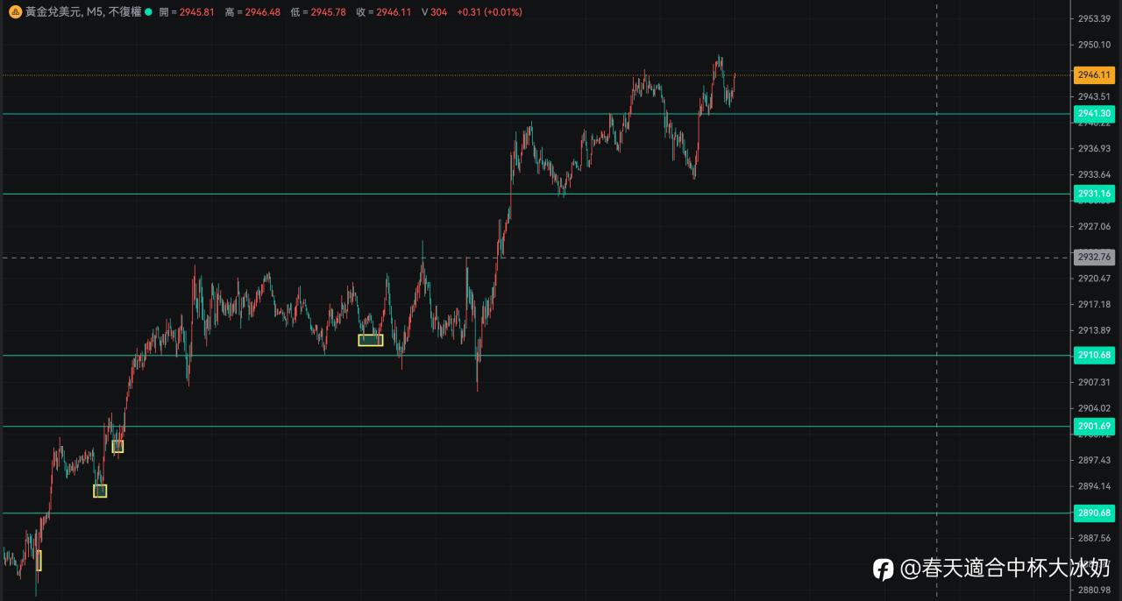This screenshot has height=601, width=1122.
Task: Click the orange current price tag 2946.11
Action: coord(1094,75)
